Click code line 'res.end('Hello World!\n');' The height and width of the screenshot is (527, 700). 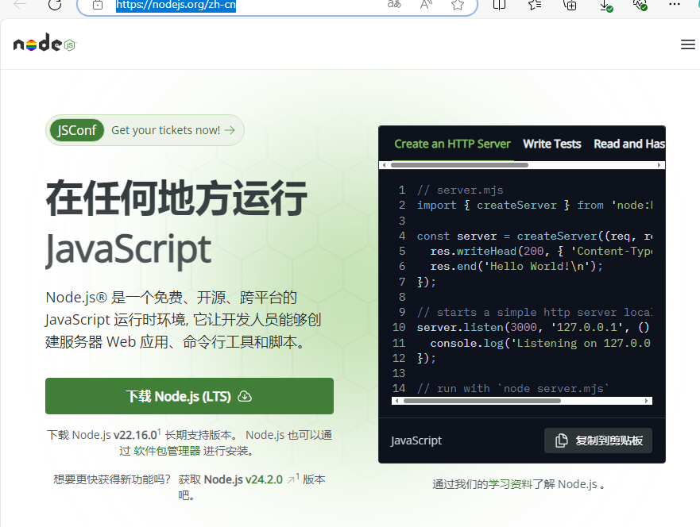(516, 266)
